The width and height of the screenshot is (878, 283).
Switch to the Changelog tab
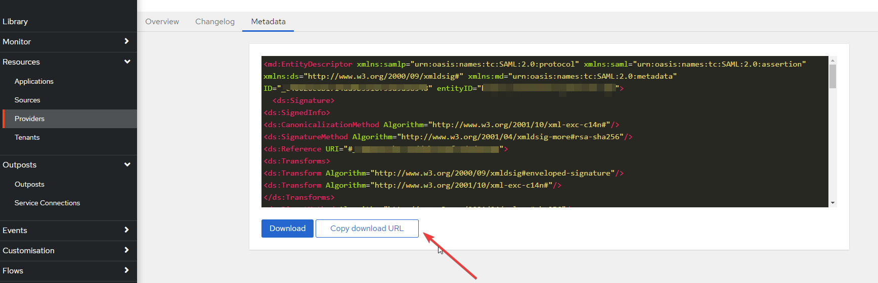pos(215,22)
